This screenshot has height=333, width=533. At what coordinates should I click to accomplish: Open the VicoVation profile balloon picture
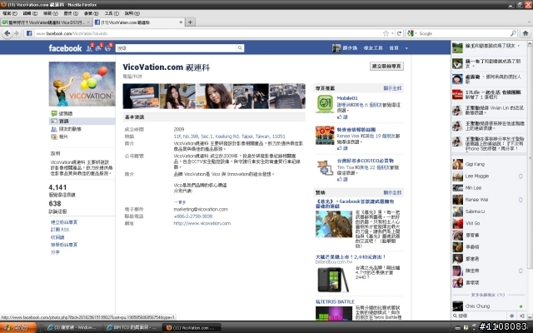(82, 84)
